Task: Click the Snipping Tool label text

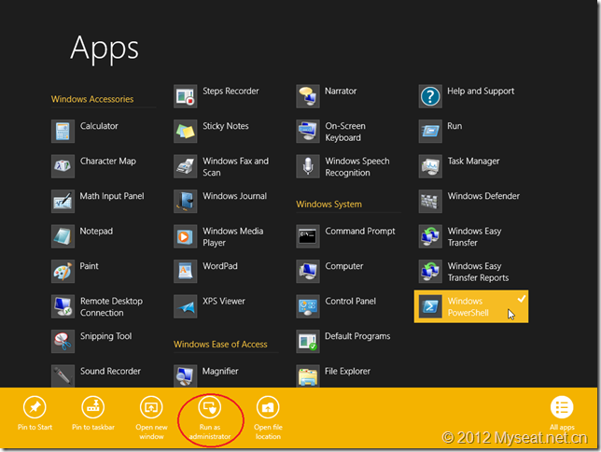Action: click(105, 336)
